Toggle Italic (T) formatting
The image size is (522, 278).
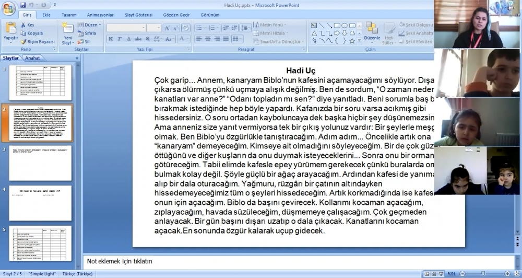click(x=120, y=39)
